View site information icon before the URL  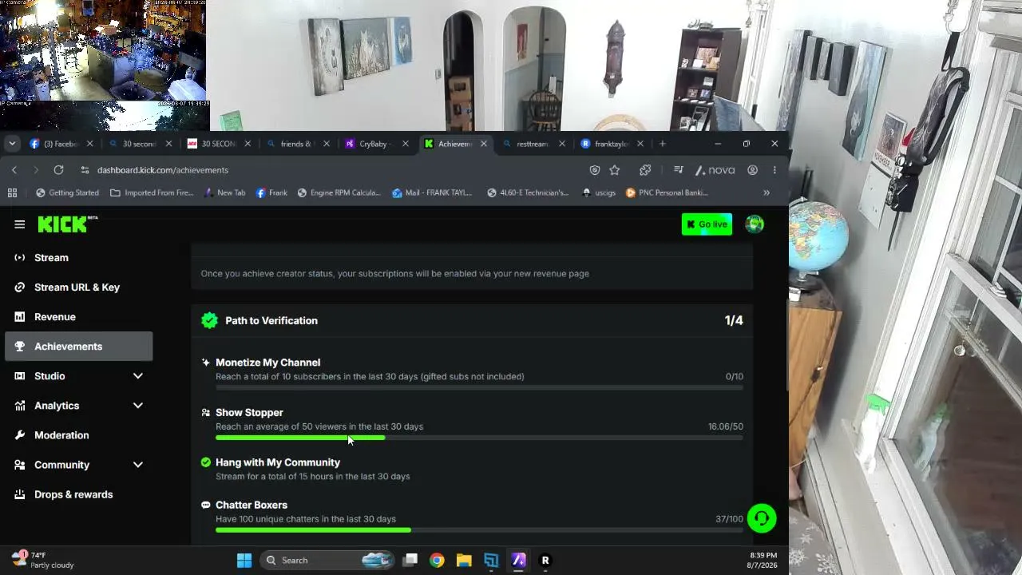(x=85, y=170)
